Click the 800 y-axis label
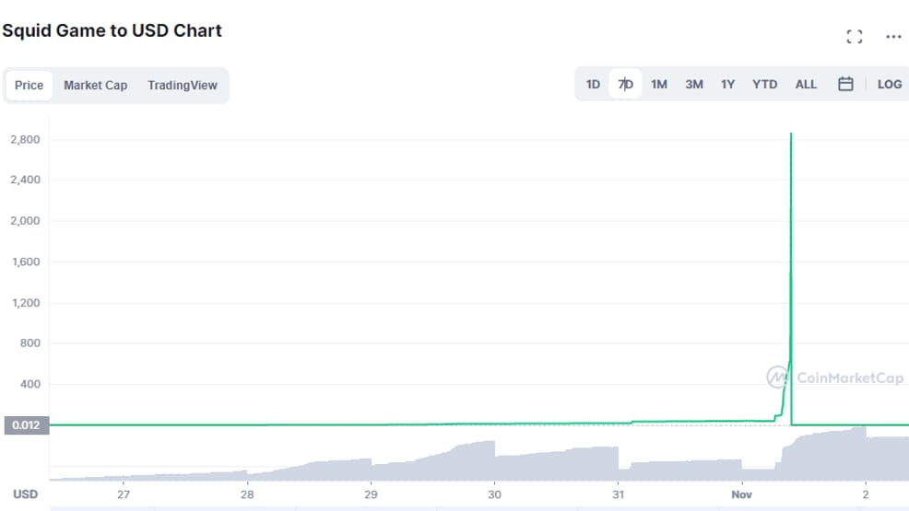 tap(30, 343)
